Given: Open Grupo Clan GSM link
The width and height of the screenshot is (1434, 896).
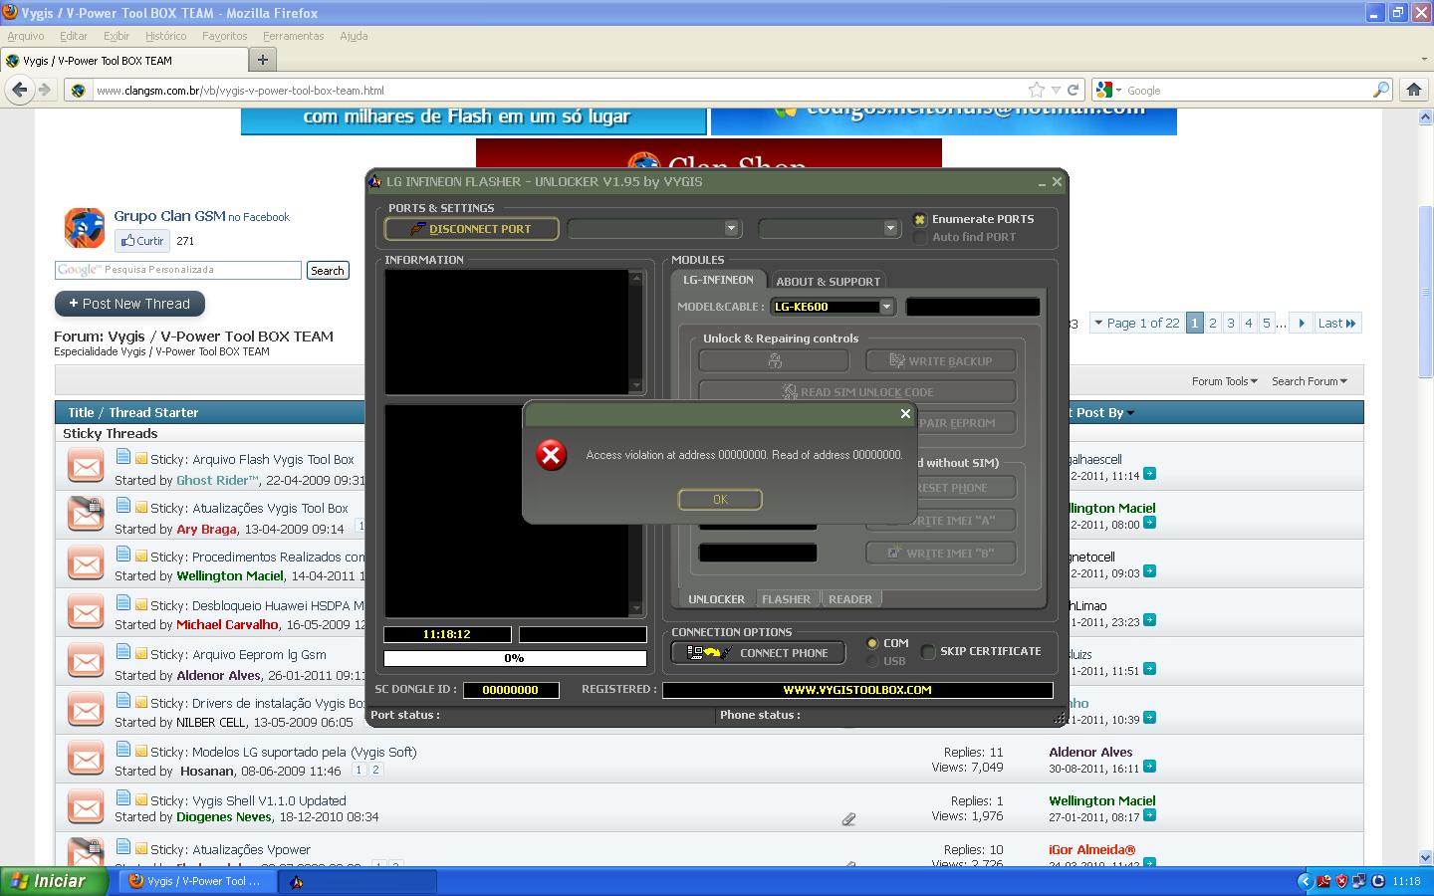Looking at the screenshot, I should [169, 216].
